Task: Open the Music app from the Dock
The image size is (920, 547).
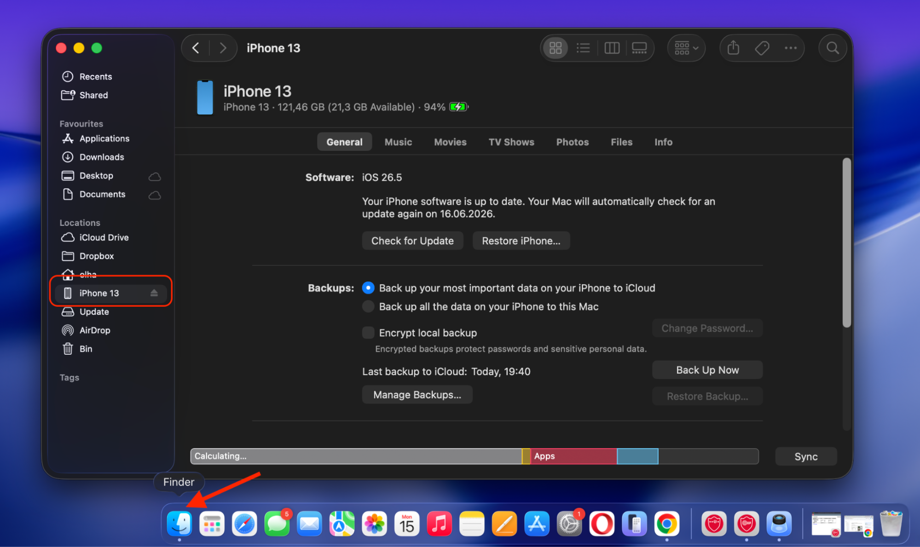Action: pos(440,524)
